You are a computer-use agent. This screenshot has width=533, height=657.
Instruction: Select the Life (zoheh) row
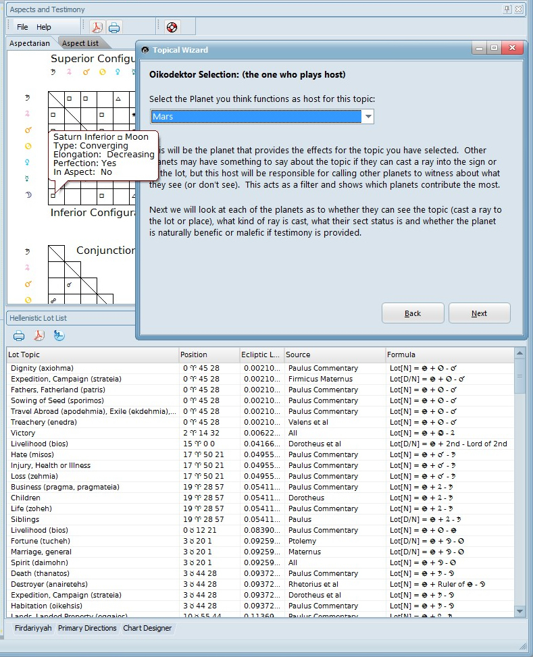pos(260,508)
